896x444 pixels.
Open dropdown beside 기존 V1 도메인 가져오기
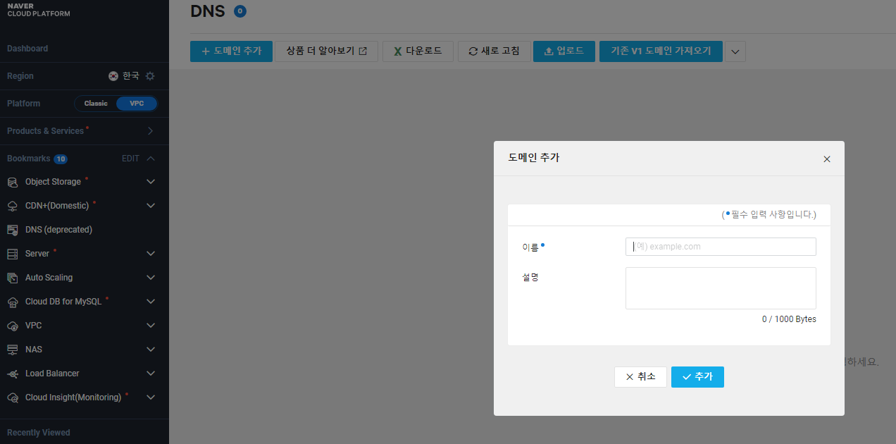coord(735,51)
